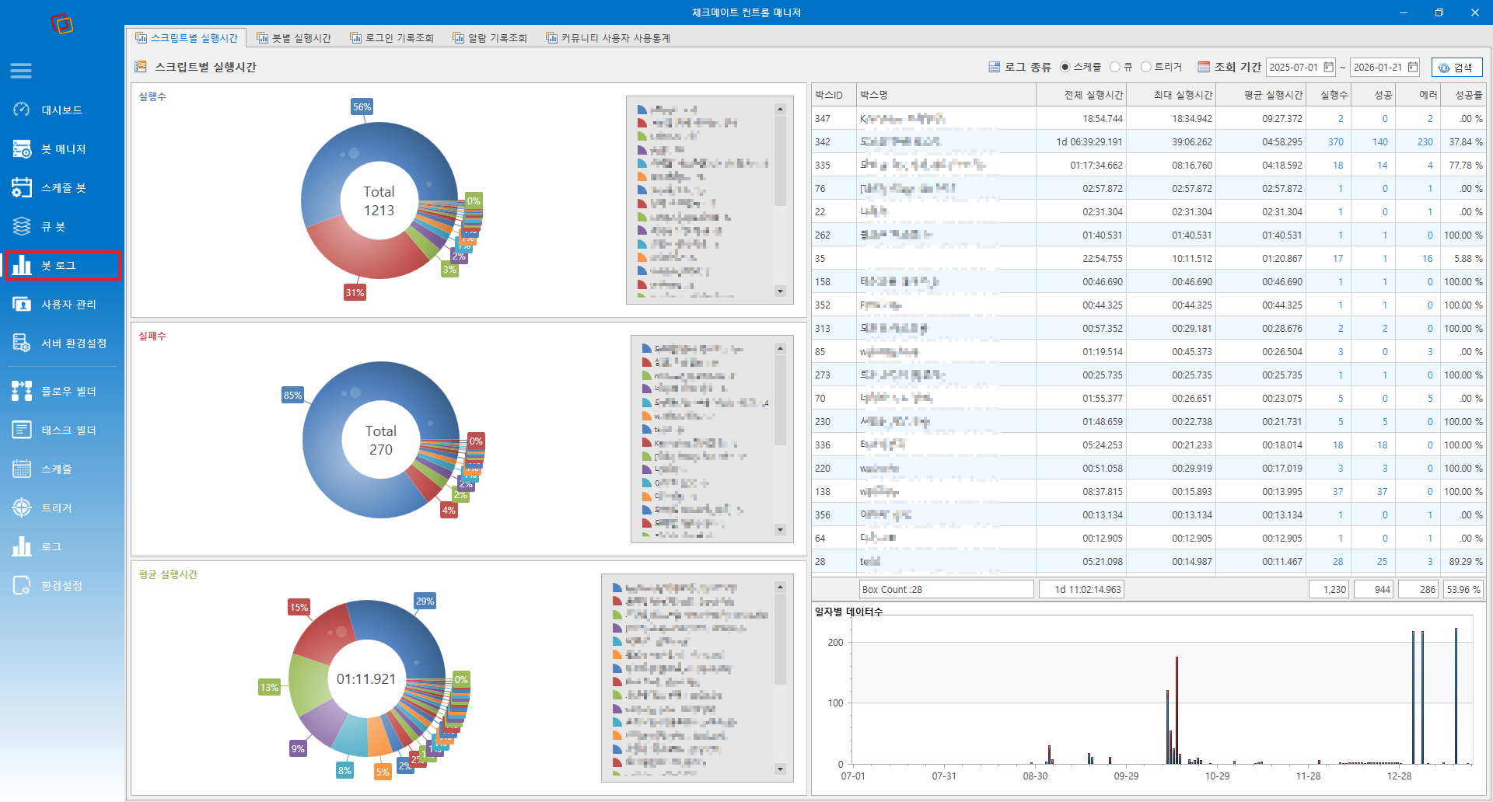Select the 트리거 log type radio

tap(1146, 67)
